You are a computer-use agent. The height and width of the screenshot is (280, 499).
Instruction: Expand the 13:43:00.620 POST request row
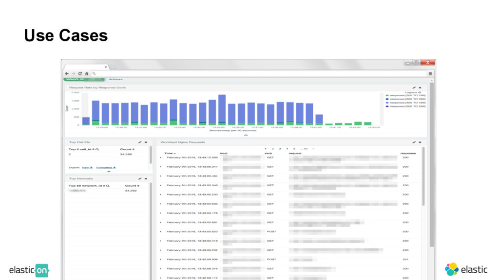pos(160,232)
